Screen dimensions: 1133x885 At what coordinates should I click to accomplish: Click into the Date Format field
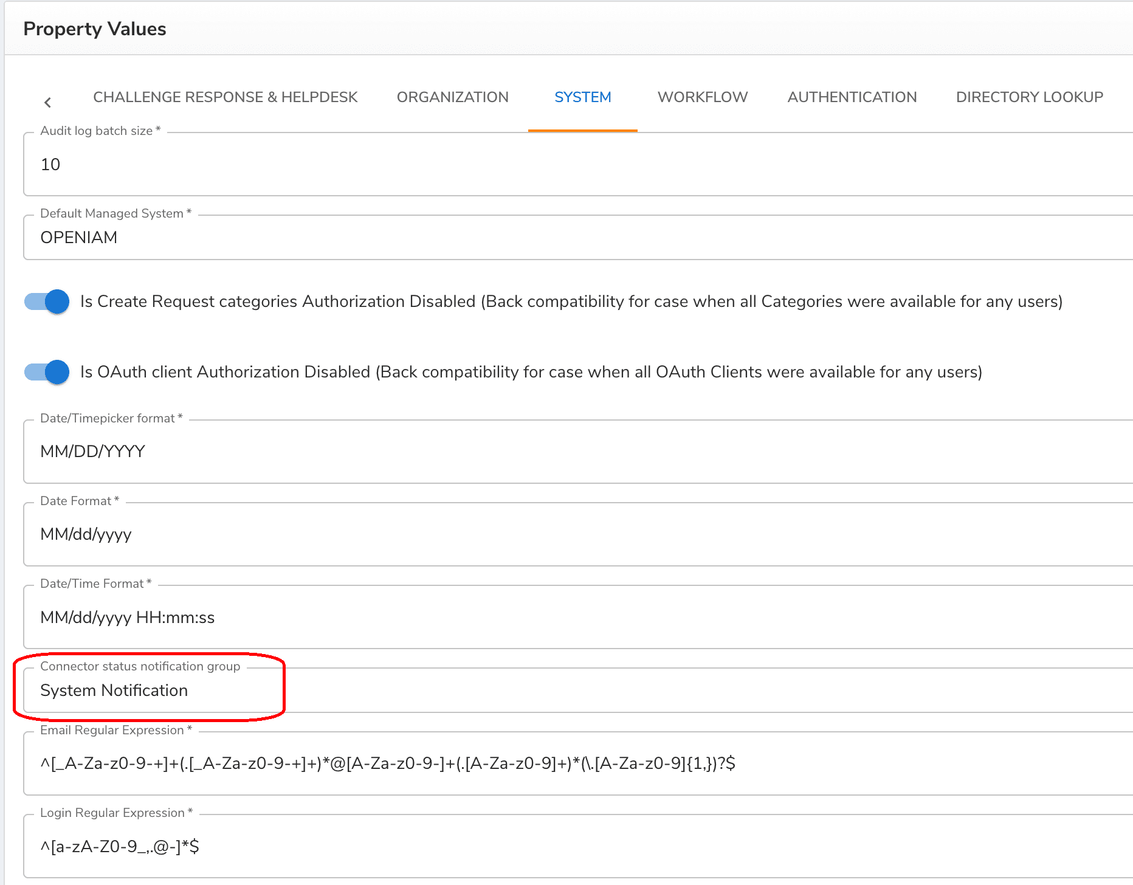577,534
